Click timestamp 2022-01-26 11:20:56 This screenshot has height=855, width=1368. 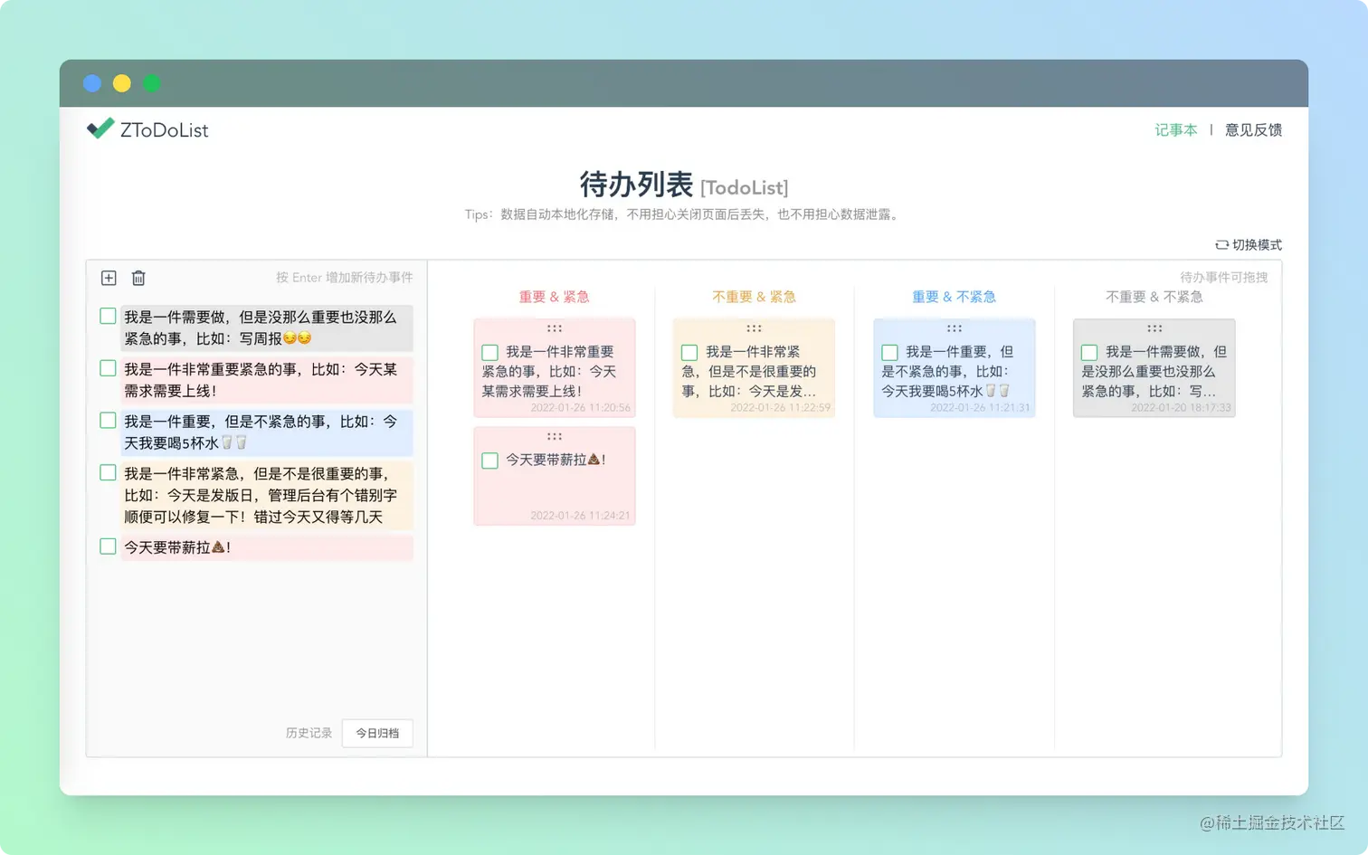[x=580, y=408]
